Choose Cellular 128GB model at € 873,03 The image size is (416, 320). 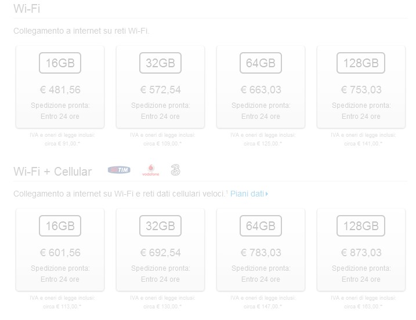click(x=361, y=250)
